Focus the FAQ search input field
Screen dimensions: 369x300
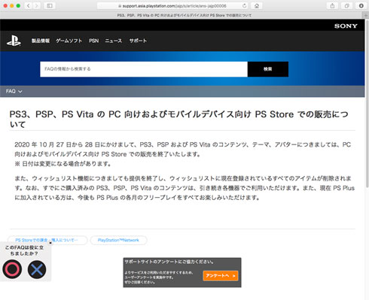tap(144, 69)
